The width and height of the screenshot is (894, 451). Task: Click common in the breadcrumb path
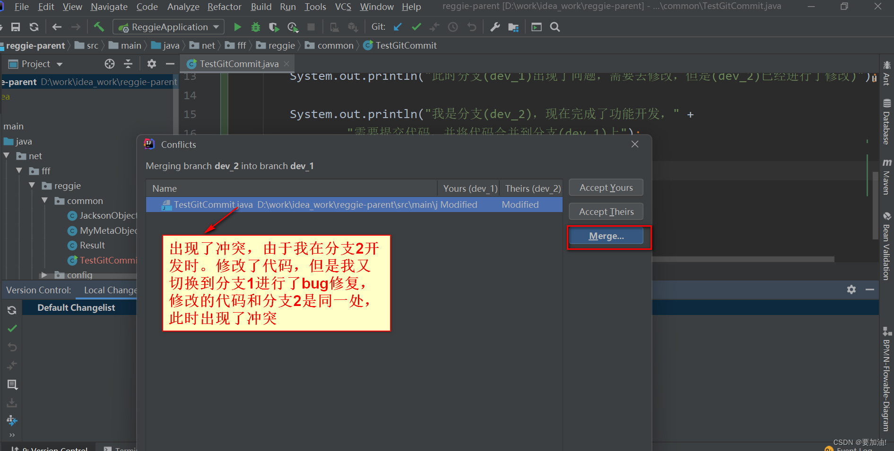coord(330,45)
